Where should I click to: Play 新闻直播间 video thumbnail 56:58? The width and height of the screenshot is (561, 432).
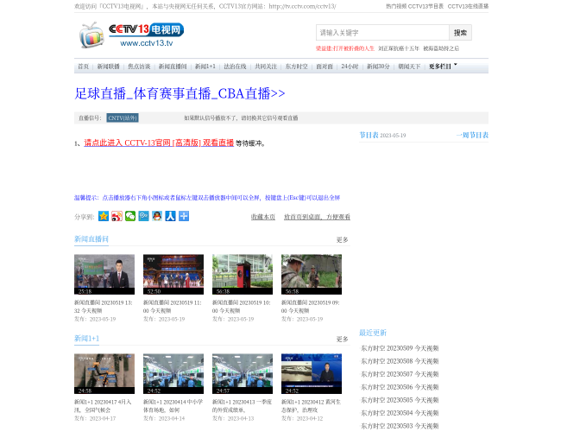point(312,275)
